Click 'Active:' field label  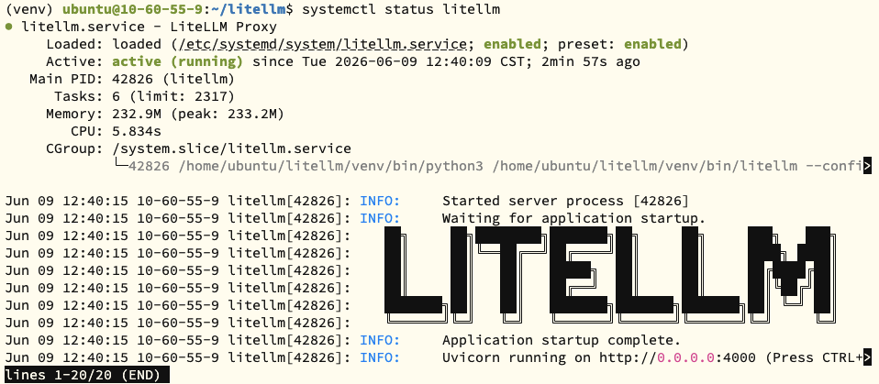74,61
